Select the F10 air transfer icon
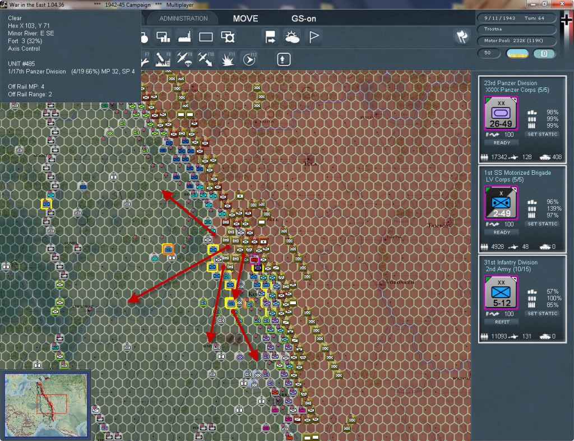 [x=206, y=59]
